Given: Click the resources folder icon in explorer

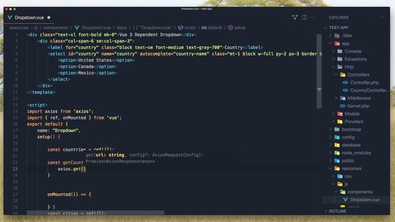Looking at the screenshot, I should (x=337, y=168).
